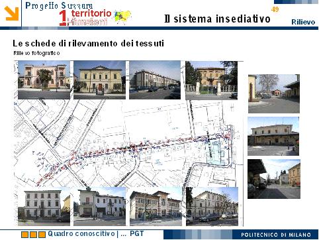Open the dark canopy street view photo
The width and height of the screenshot is (319, 240).
(x=274, y=179)
